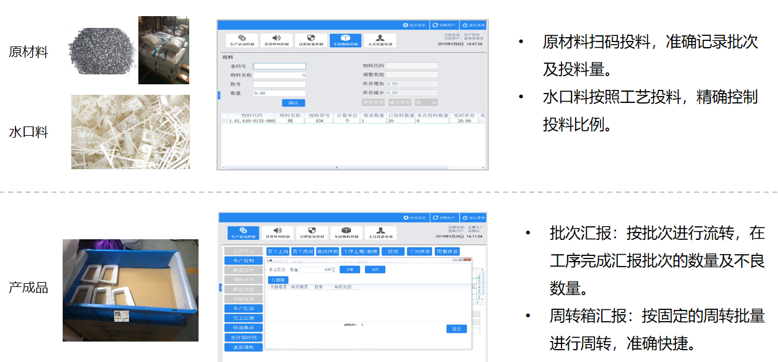The image size is (778, 362).
Task: Open 过程质量控制 via the shield icon
Action: pos(311,38)
